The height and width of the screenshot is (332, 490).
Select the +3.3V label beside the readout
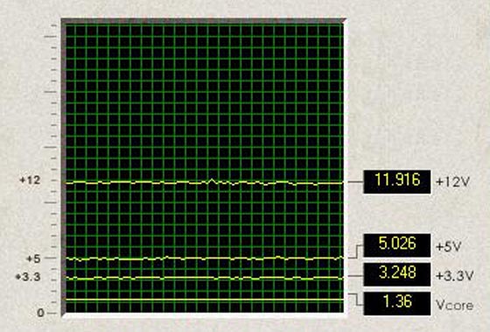coord(455,276)
